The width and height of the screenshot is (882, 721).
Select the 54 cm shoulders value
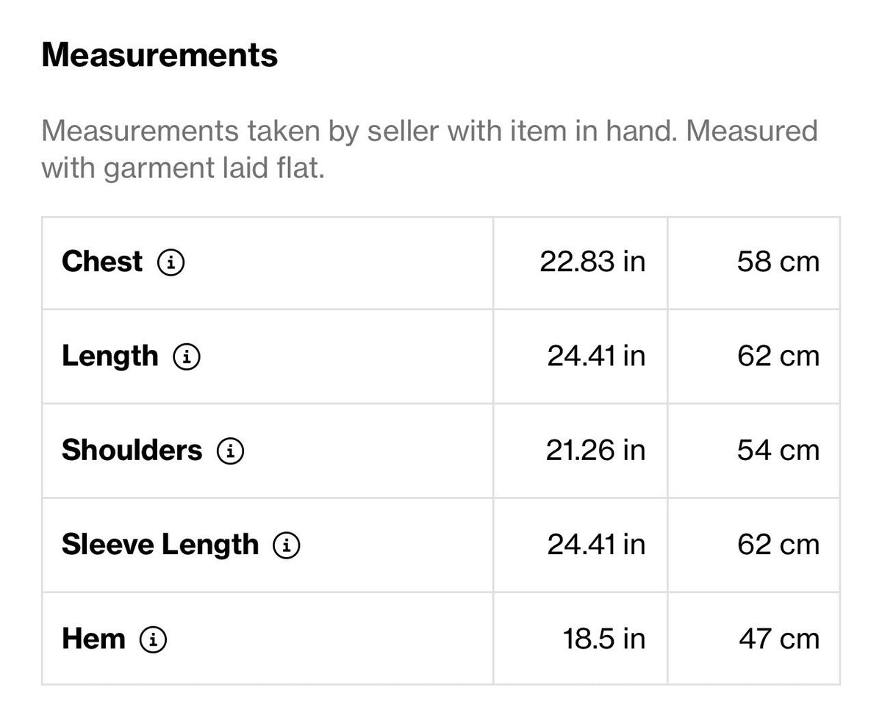[x=778, y=451]
